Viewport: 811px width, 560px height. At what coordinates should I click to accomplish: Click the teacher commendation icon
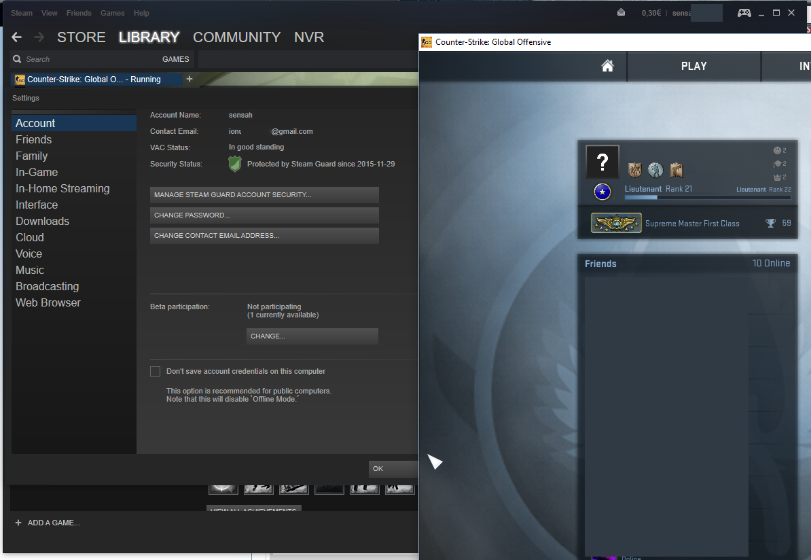click(x=777, y=164)
